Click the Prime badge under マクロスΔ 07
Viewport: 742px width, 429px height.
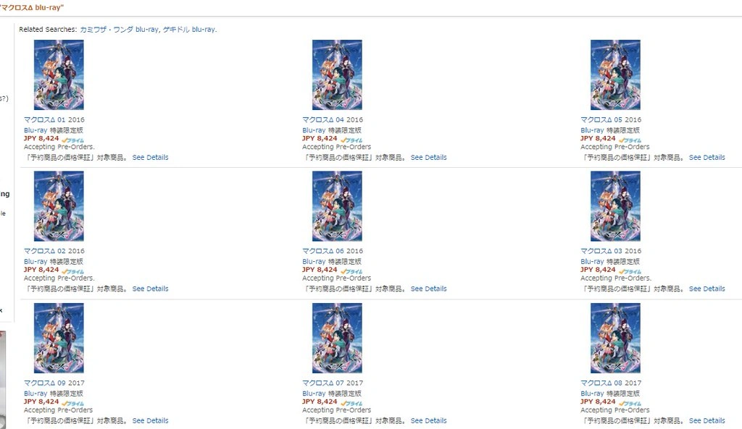tap(351, 402)
